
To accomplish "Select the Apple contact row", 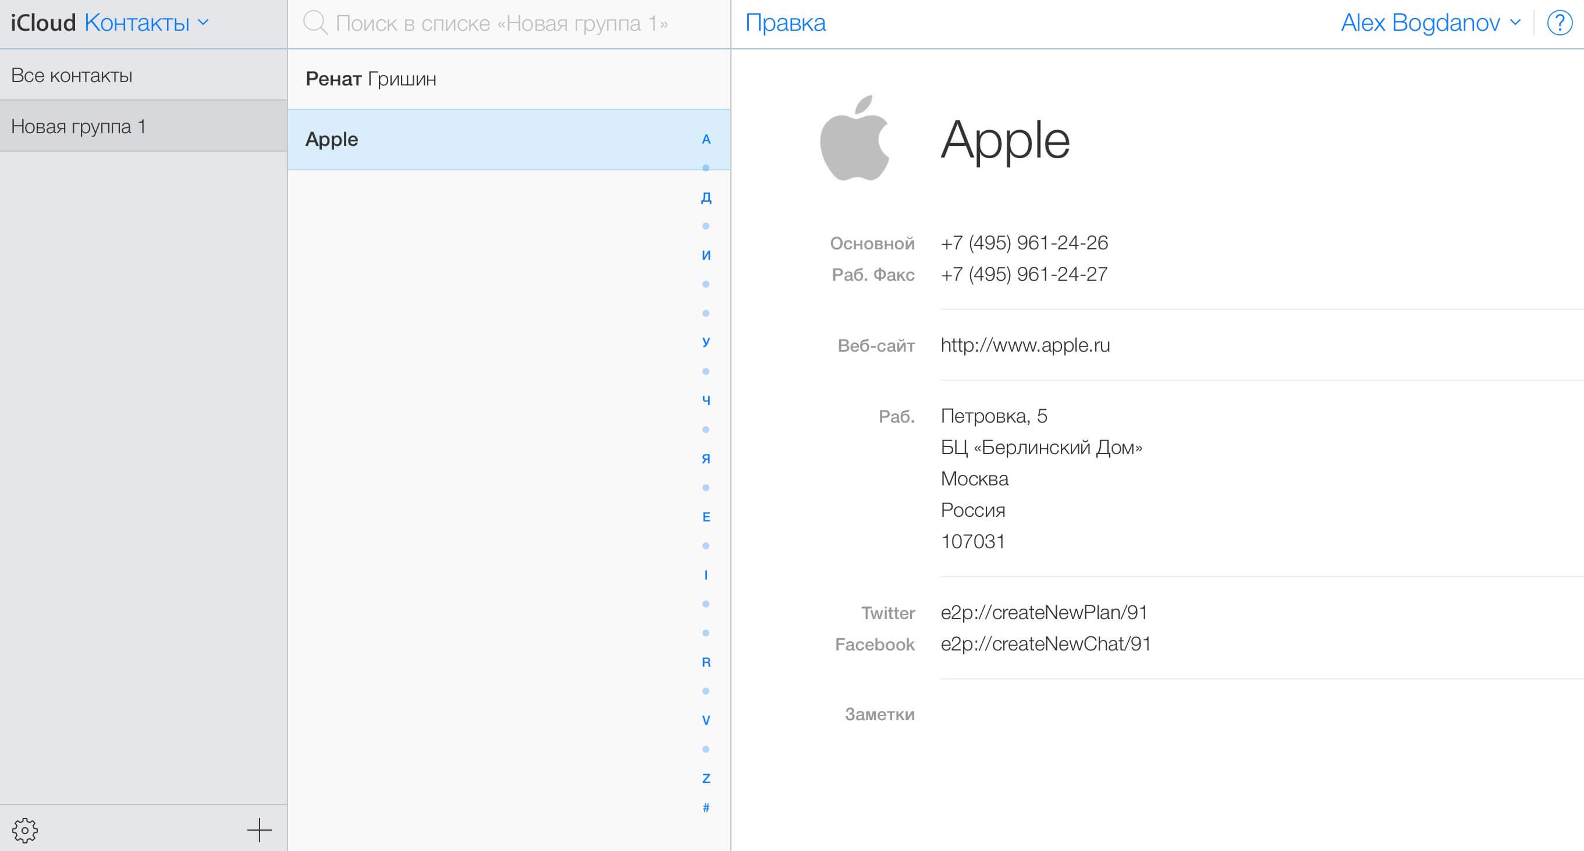I will (509, 140).
